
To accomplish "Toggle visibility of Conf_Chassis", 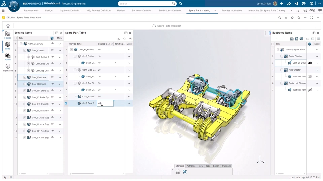I will (52, 50).
